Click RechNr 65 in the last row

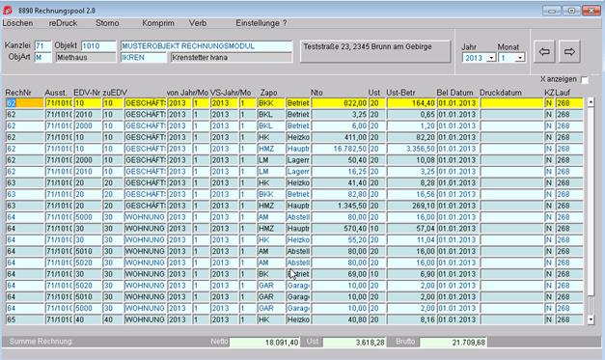24,319
